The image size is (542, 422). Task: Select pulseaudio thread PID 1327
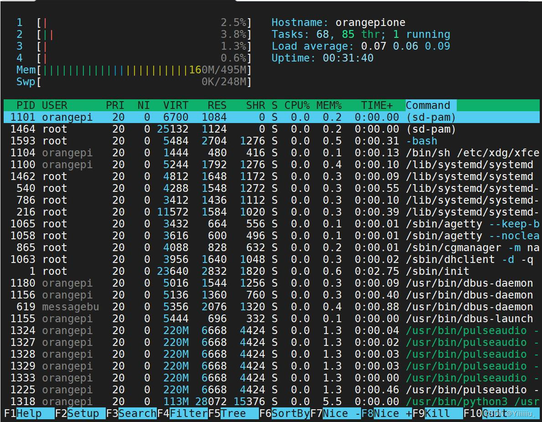(271, 342)
